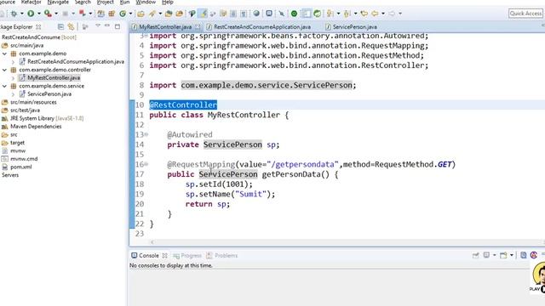Click the green Spring leaf toolbar icon
This screenshot has width=545, height=306.
(x=317, y=14)
